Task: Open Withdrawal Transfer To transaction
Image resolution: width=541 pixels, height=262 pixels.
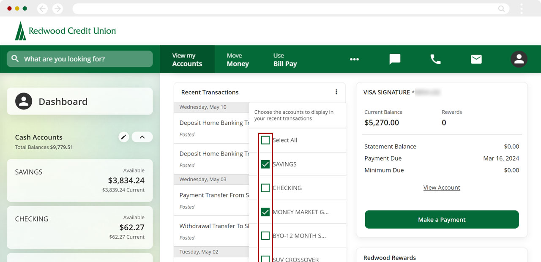Action: [x=211, y=231]
